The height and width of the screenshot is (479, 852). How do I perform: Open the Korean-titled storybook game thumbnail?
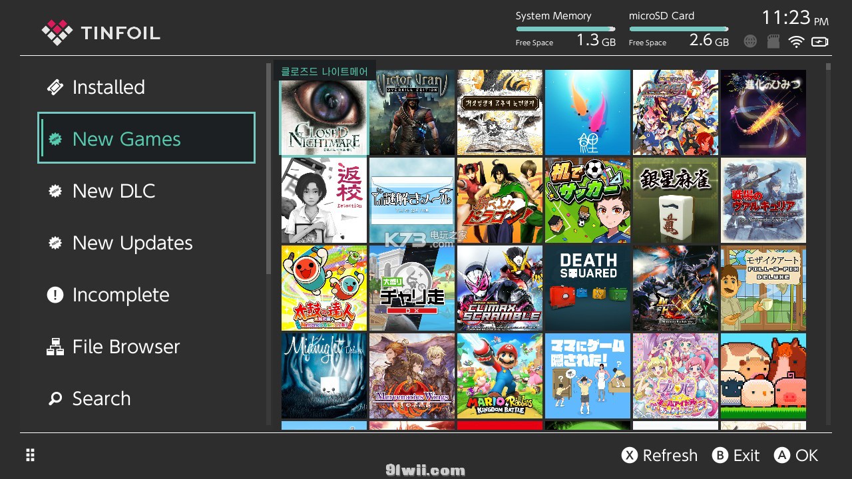500,112
